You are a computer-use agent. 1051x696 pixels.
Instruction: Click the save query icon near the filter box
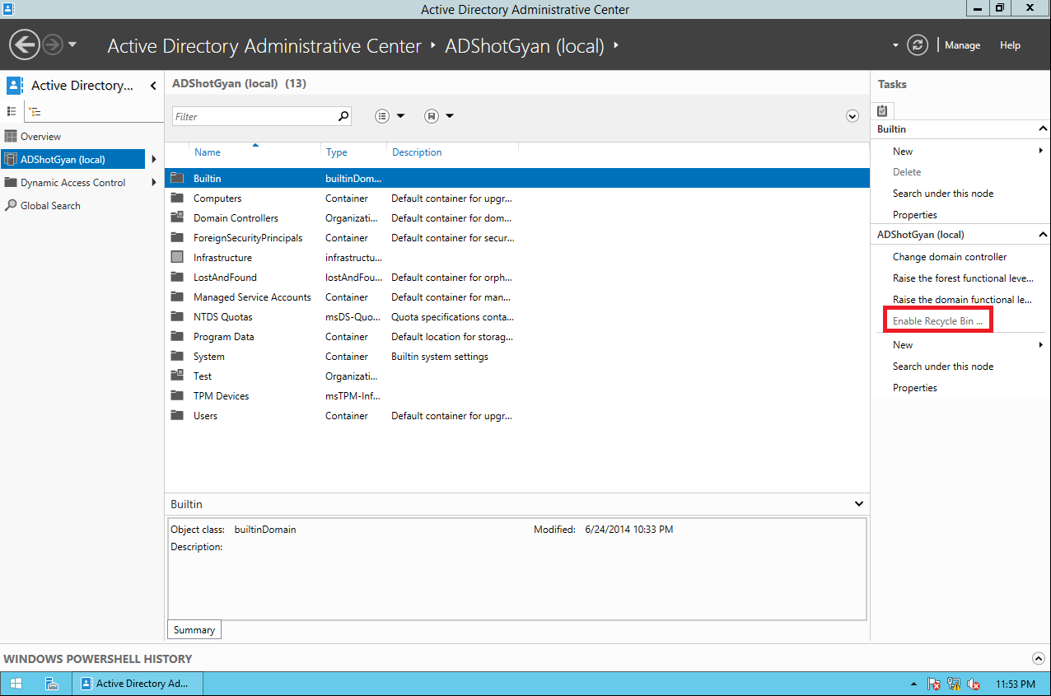tap(432, 116)
